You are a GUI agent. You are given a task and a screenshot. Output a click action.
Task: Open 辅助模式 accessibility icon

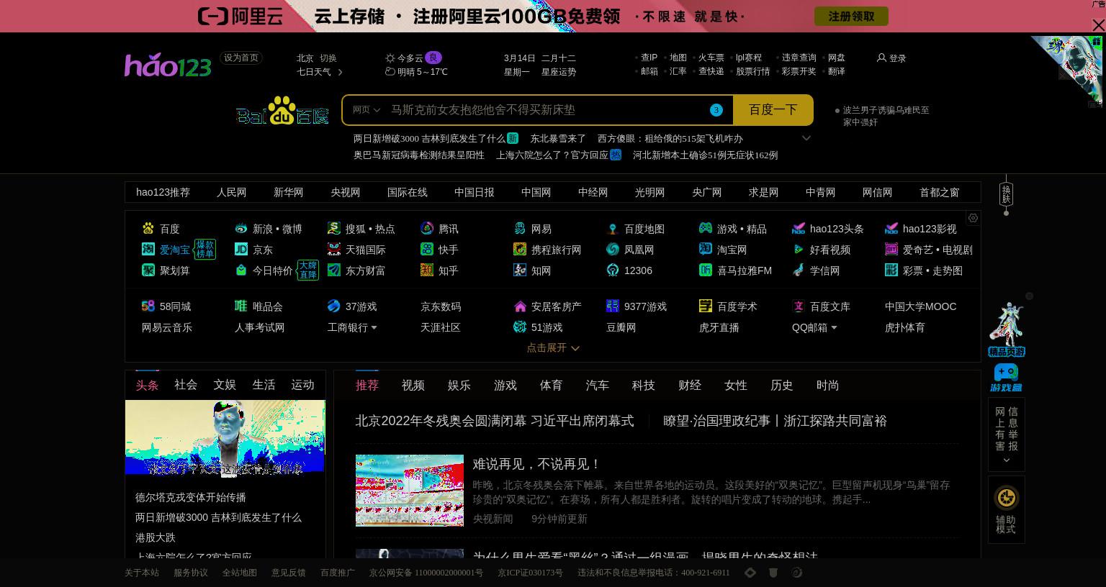coord(1007,498)
